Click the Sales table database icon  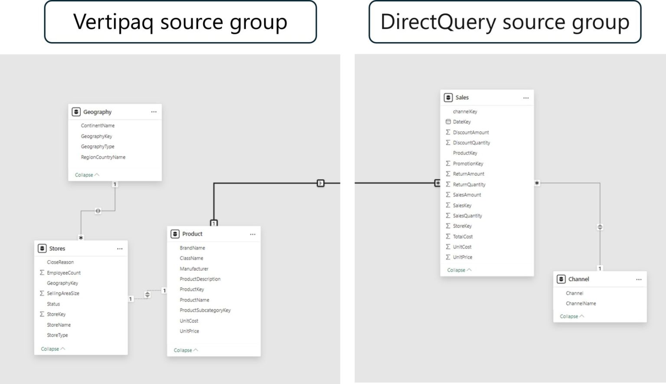tap(448, 97)
